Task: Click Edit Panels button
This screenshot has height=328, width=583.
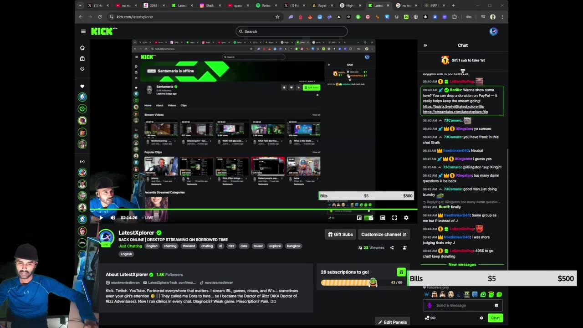Action: tap(392, 322)
